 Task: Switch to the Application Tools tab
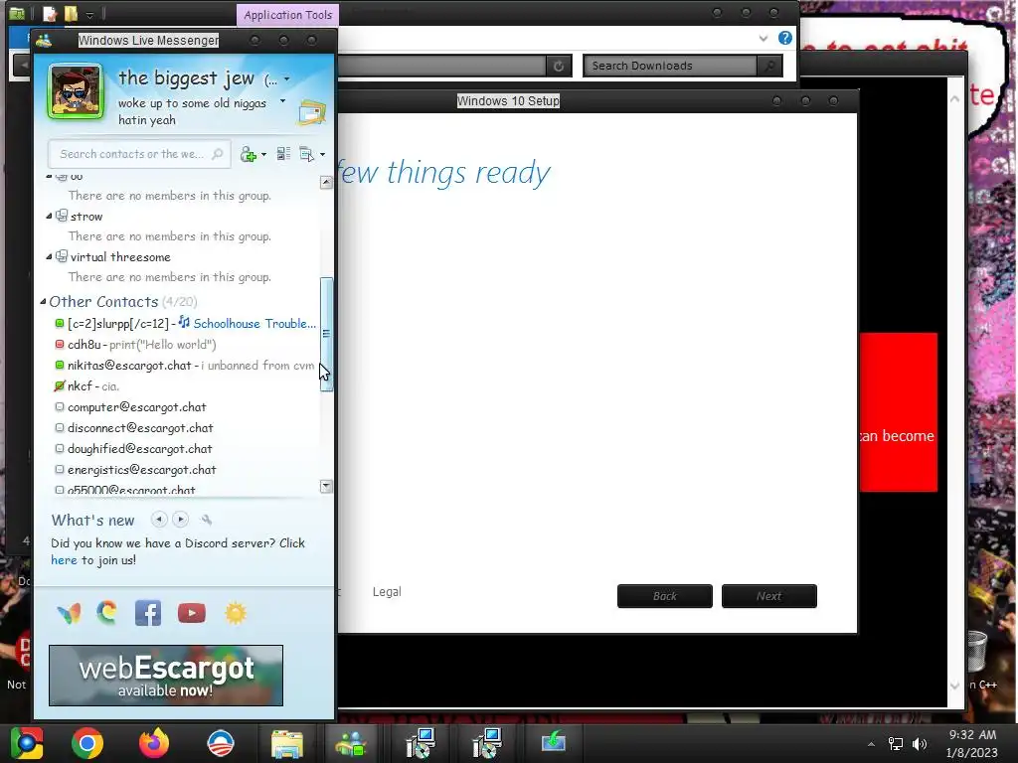click(287, 14)
